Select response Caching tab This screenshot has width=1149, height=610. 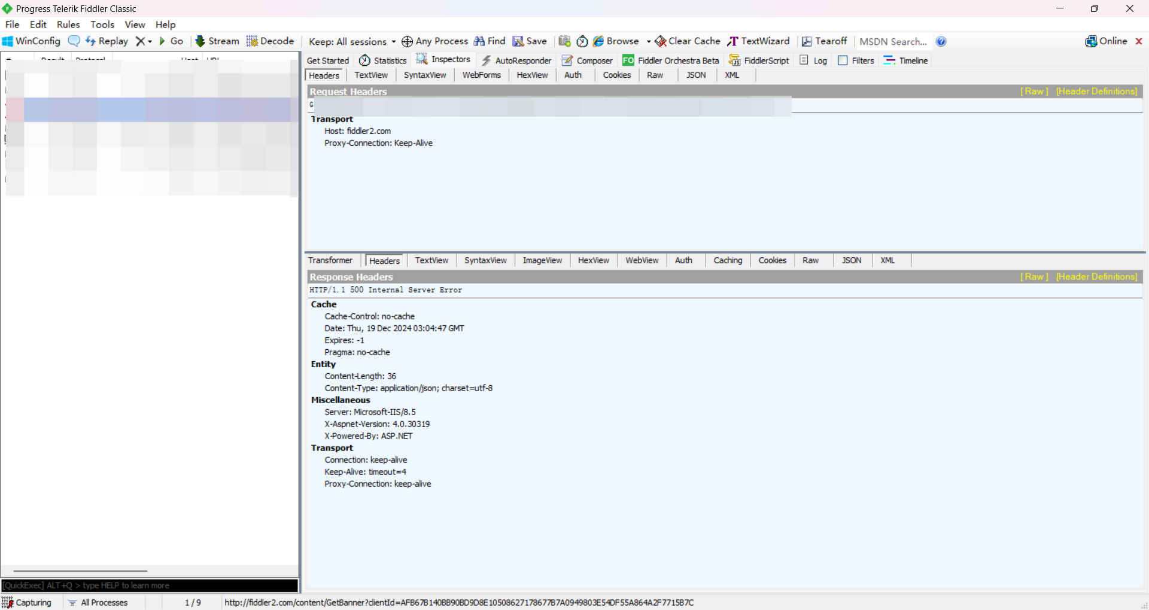[x=728, y=260]
